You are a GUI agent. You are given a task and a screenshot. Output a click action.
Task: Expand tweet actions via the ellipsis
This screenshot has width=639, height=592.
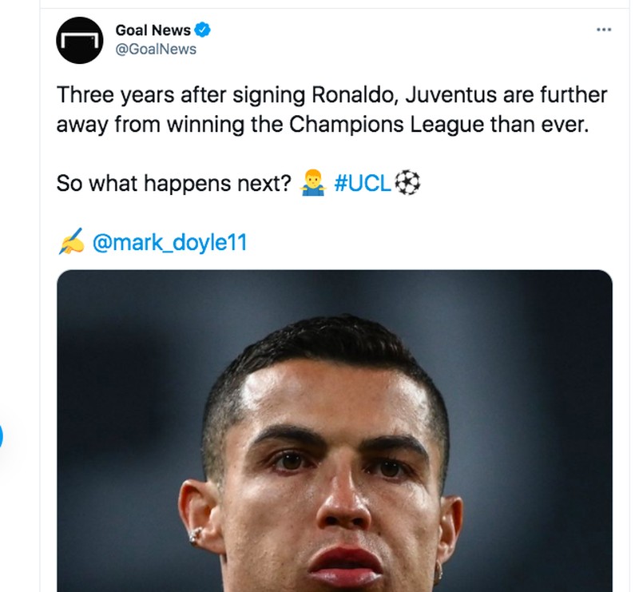[x=604, y=29]
